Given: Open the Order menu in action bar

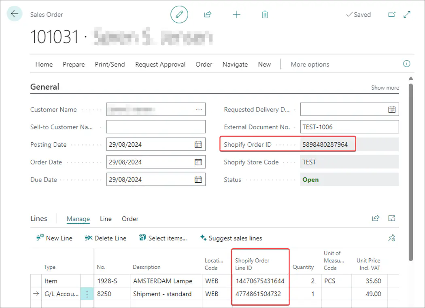Looking at the screenshot, I should coord(204,64).
